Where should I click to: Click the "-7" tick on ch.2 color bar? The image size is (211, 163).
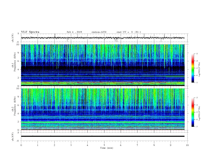click(x=196, y=127)
